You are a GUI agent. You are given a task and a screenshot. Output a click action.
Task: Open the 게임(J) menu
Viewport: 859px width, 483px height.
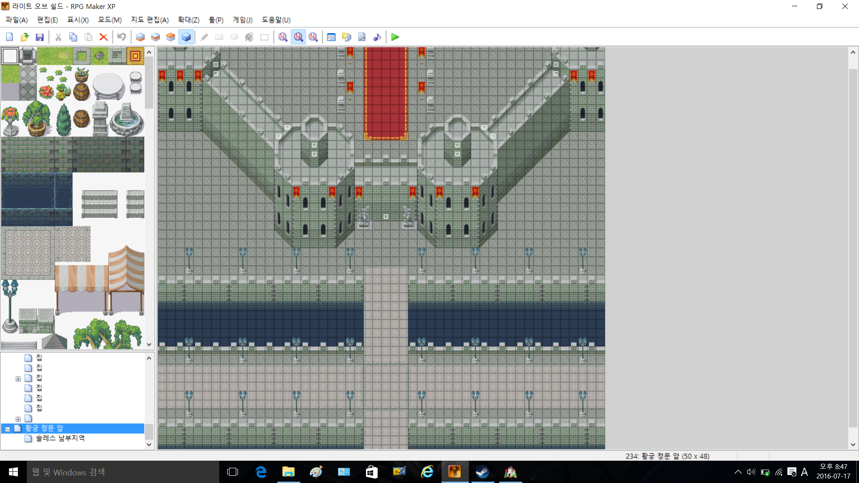click(242, 20)
